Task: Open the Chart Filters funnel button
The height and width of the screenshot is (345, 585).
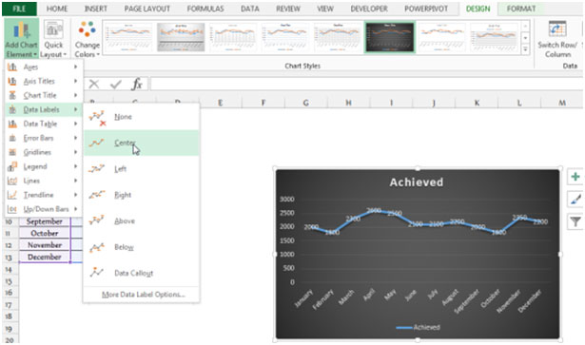Action: tap(575, 222)
